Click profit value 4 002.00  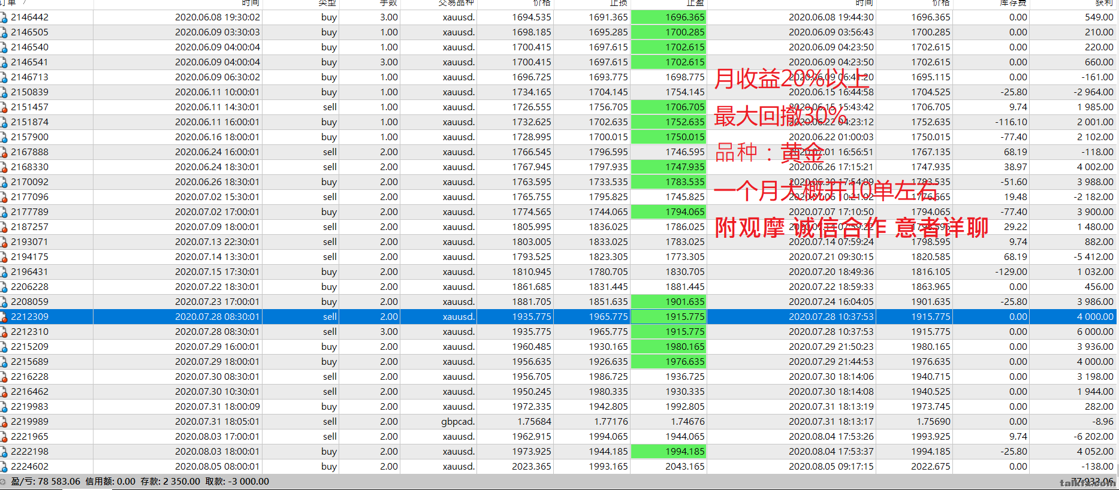click(x=1095, y=167)
